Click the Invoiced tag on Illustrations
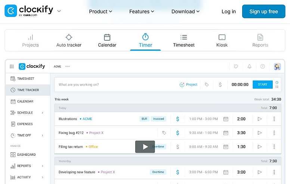This screenshot has width=290, height=184. tap(158, 119)
